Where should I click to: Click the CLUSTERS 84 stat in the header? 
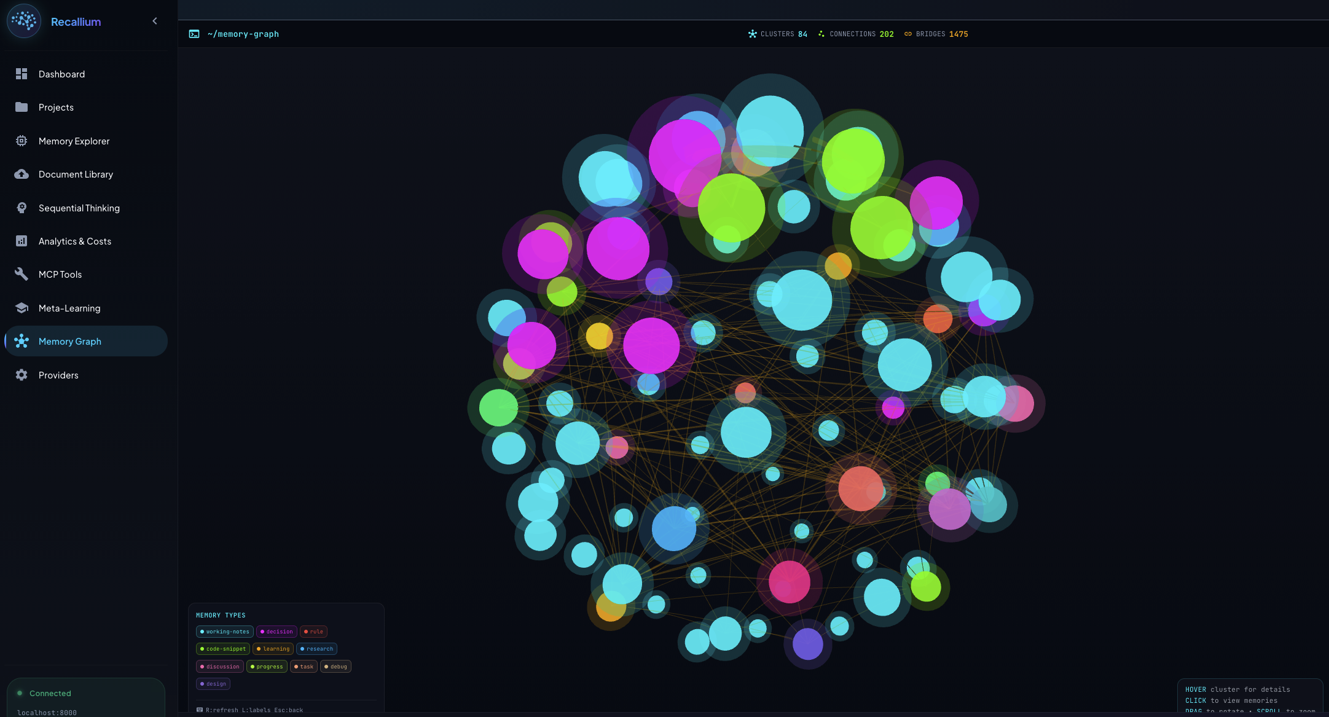[x=777, y=34]
